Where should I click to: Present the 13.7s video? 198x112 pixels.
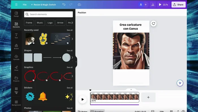[163, 5]
